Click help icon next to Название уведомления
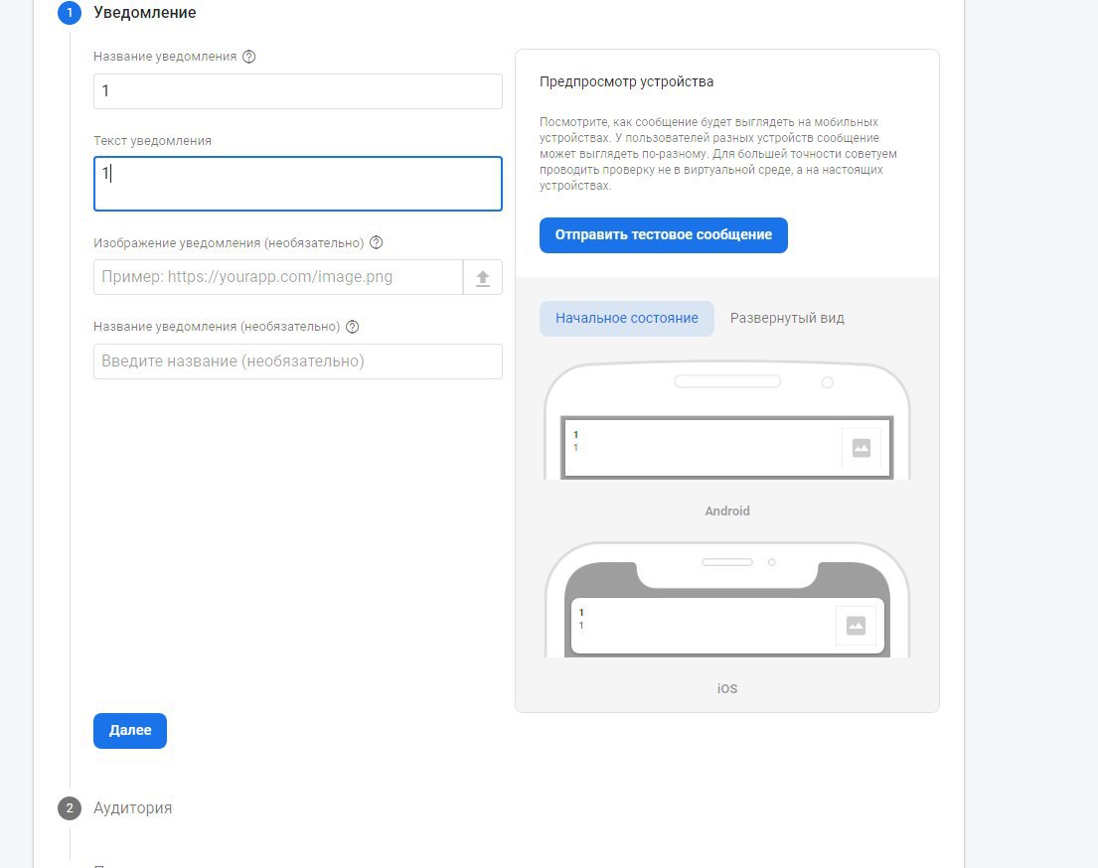The height and width of the screenshot is (868, 1098). click(x=248, y=57)
